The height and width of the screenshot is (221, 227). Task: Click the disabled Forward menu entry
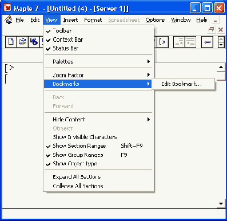[98, 106]
